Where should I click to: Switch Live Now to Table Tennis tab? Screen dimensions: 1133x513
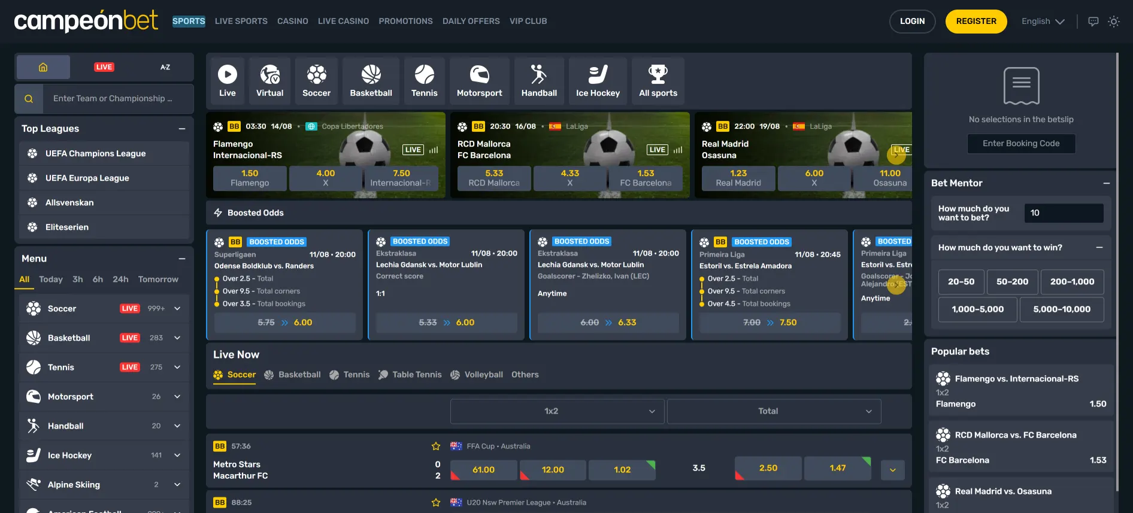410,375
